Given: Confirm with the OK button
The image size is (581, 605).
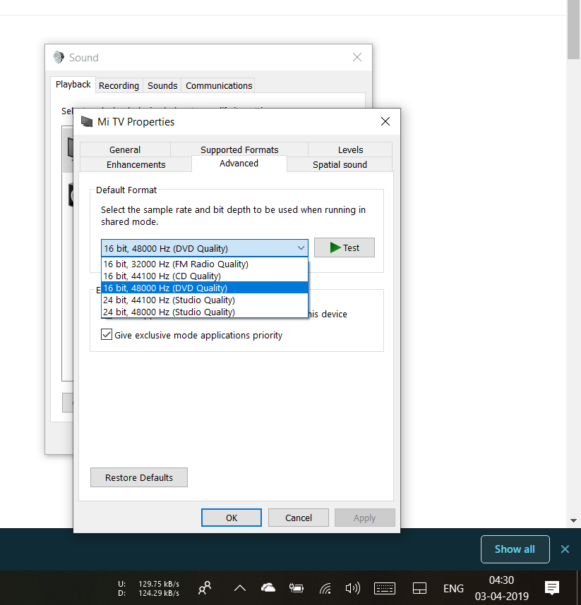Looking at the screenshot, I should click(x=232, y=518).
